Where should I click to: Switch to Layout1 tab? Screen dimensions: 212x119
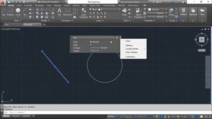[x=16, y=116]
